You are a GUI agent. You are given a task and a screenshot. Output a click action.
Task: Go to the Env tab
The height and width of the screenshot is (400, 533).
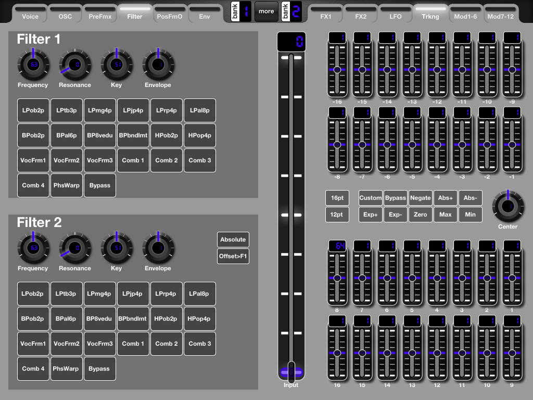tap(204, 14)
